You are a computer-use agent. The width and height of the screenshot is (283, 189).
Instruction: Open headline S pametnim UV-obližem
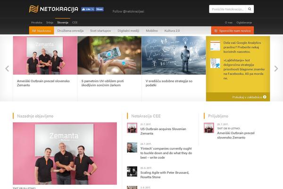pyautogui.click(x=102, y=83)
